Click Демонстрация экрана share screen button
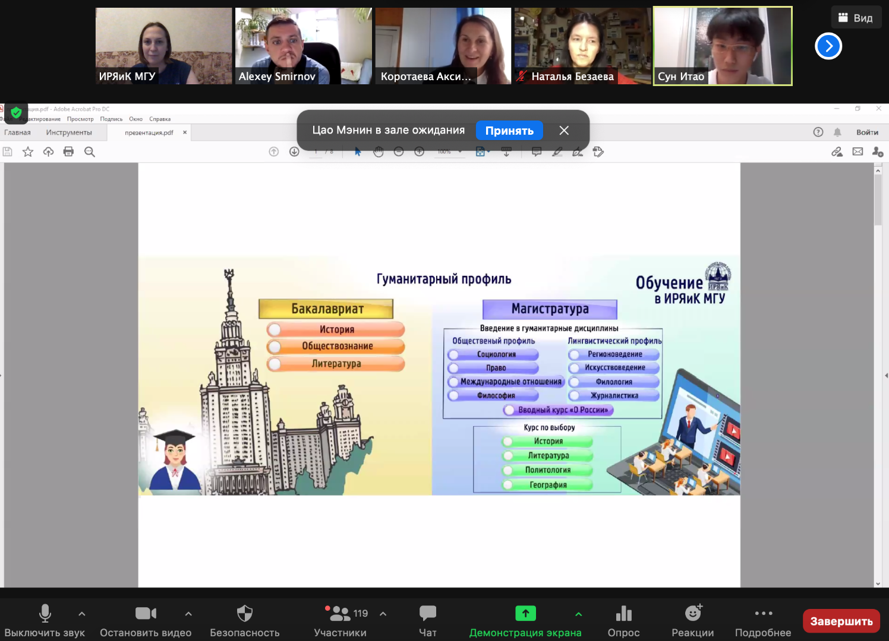 [525, 621]
